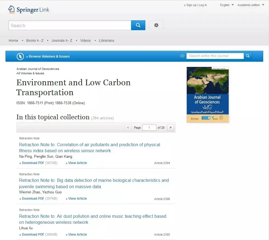Click the Videos menu item

(85, 41)
